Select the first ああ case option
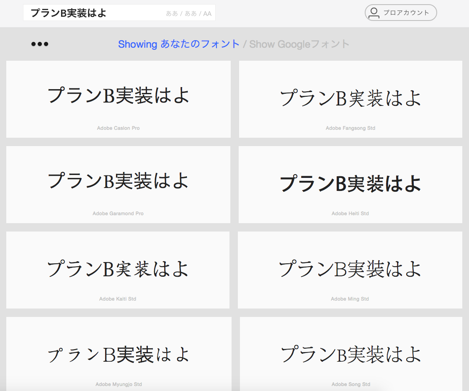The image size is (469, 391). pos(172,14)
